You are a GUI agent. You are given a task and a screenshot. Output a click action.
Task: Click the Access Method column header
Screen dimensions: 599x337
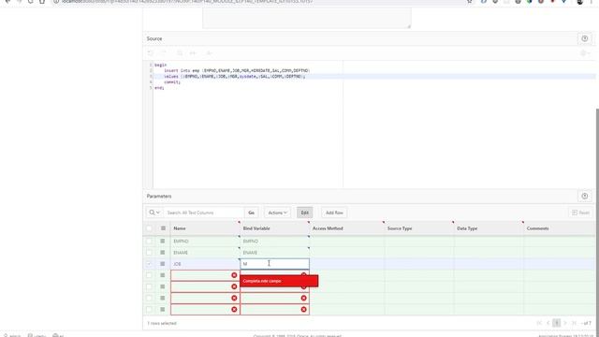[x=346, y=228]
